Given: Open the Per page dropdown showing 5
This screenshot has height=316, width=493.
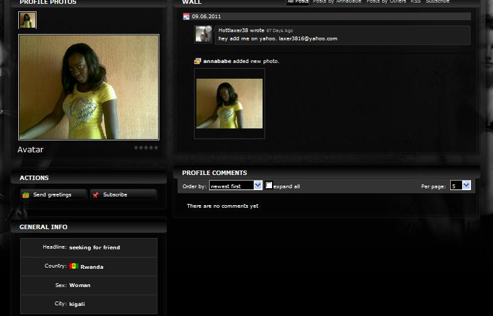Looking at the screenshot, I should point(460,186).
